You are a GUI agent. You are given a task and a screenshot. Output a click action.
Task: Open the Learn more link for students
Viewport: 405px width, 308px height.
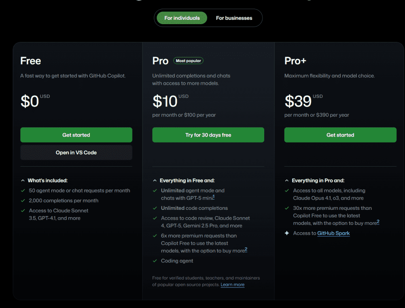pyautogui.click(x=233, y=285)
